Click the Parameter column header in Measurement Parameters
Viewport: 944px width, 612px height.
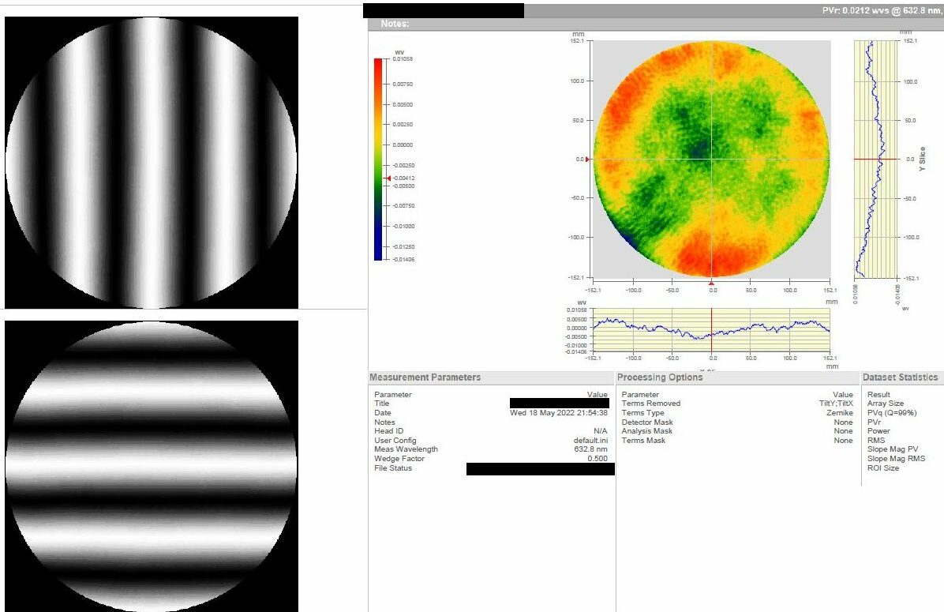click(x=392, y=395)
